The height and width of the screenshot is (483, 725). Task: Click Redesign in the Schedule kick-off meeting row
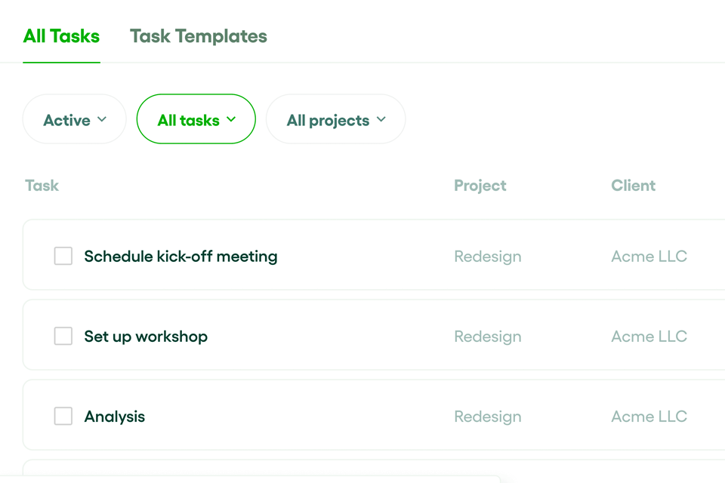click(x=487, y=257)
